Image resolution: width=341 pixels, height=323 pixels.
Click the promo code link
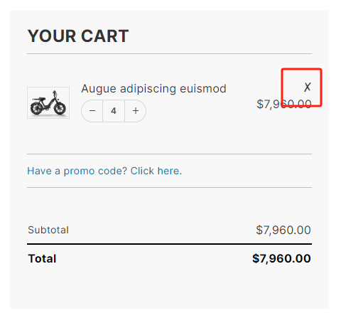tap(104, 171)
